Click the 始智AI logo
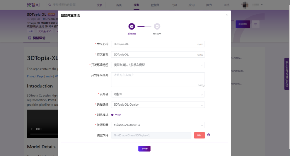Image resolution: width=290 pixels, height=156 pixels. (33, 5)
